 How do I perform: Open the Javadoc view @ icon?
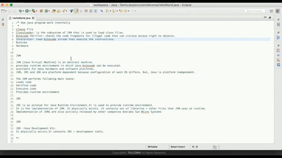coord(278,55)
